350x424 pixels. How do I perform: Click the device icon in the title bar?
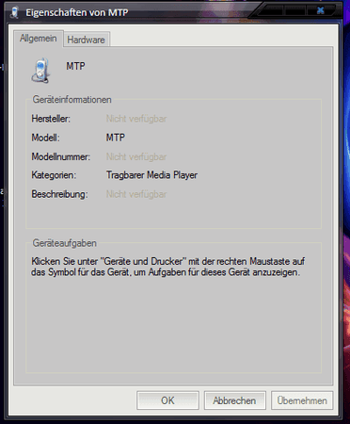tap(14, 12)
